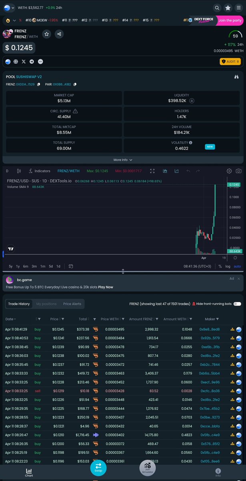
Task: Click the chart resize handle under the chart
Action: coord(123,271)
